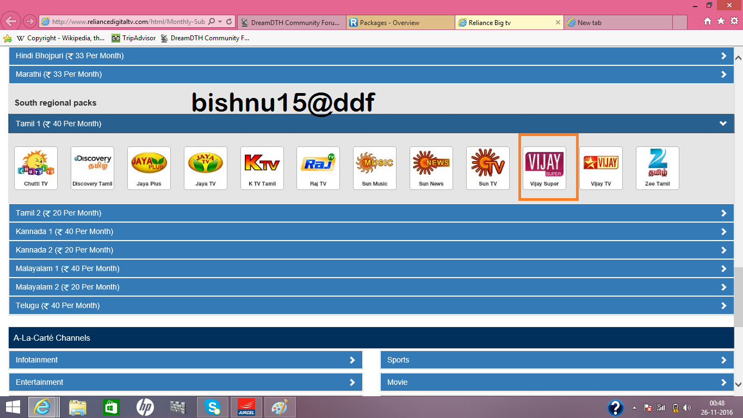Open the HP app on the taskbar
The height and width of the screenshot is (418, 743).
[x=145, y=407]
